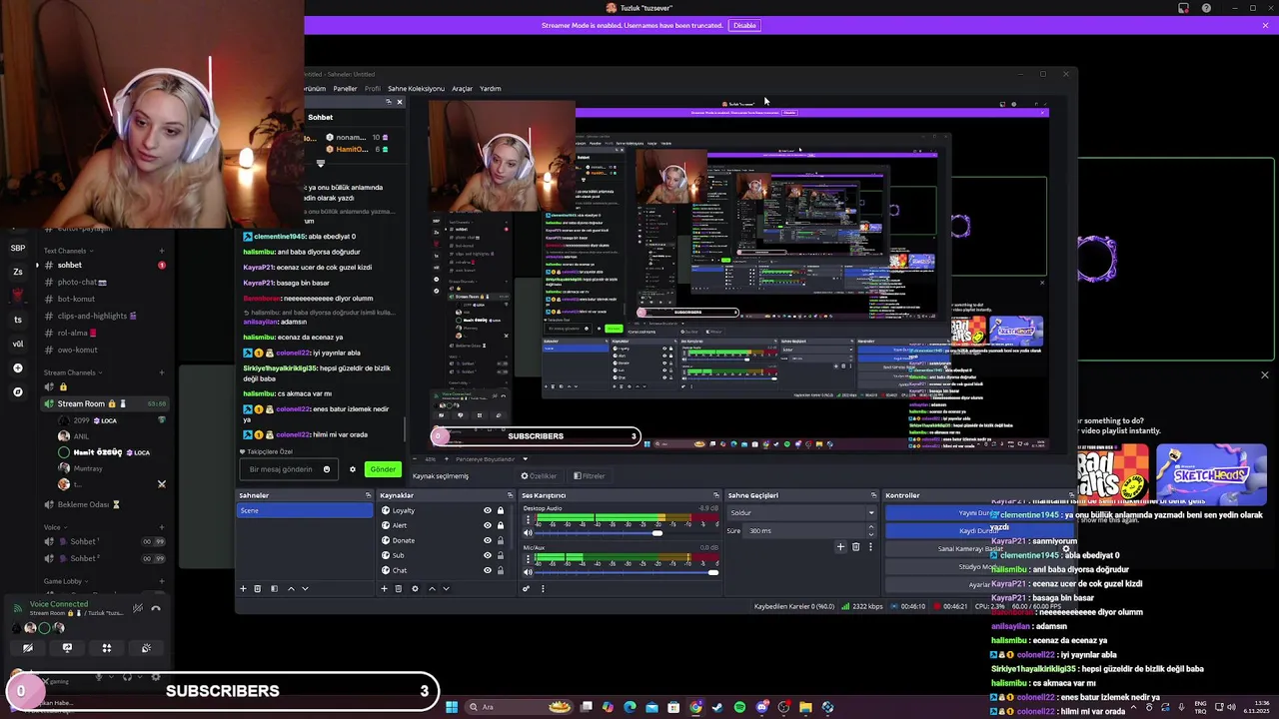Open Discord soundboard button
Image resolution: width=1279 pixels, height=719 pixels.
[146, 648]
